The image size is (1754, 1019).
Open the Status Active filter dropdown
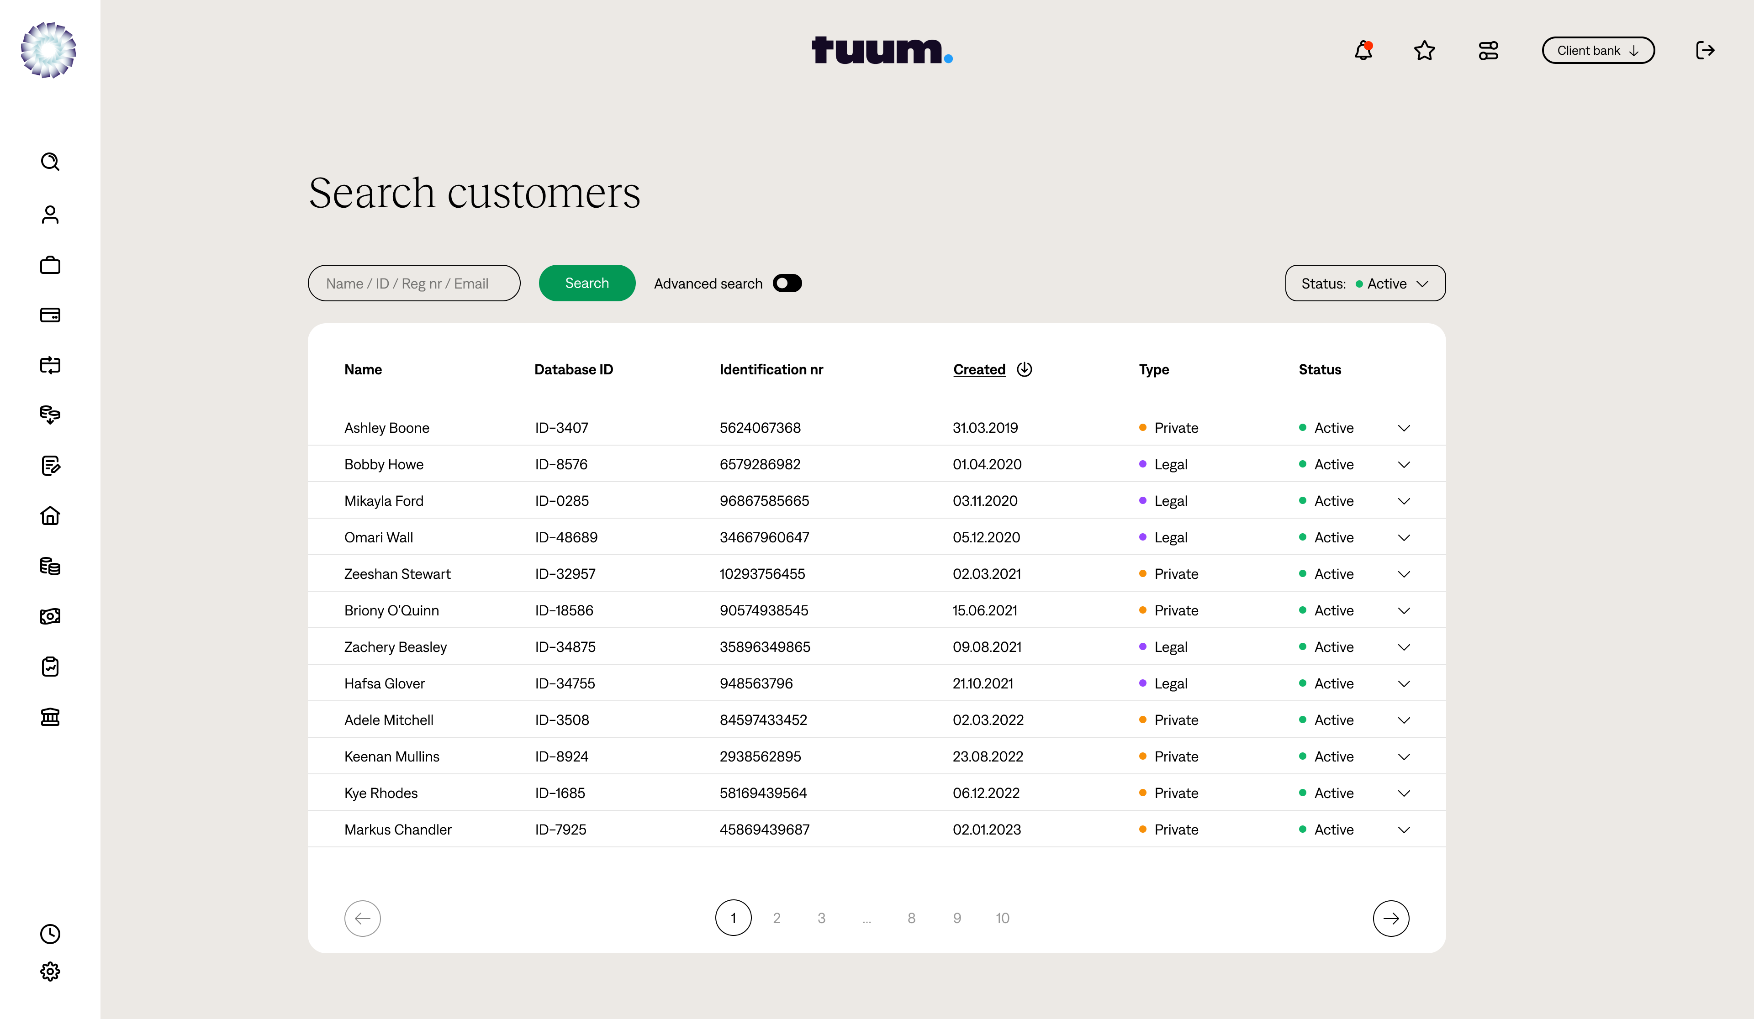coord(1365,283)
